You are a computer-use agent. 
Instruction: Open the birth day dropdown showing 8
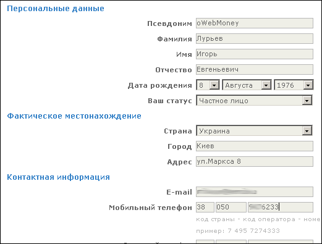pyautogui.click(x=208, y=85)
